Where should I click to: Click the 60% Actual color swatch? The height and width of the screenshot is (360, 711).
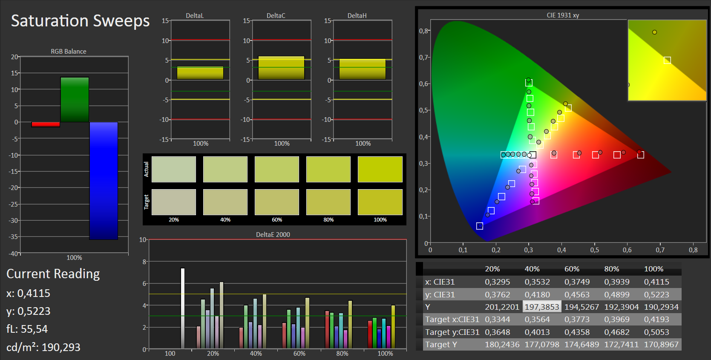click(277, 169)
